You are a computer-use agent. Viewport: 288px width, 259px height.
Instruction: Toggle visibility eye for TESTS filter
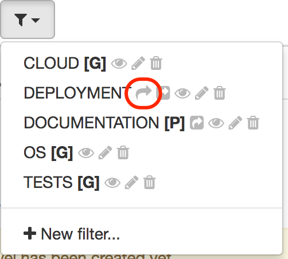(112, 183)
